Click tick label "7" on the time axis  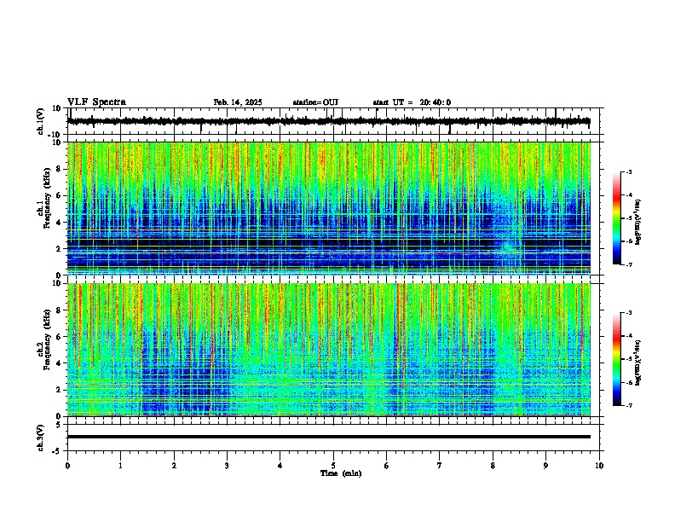coord(440,466)
